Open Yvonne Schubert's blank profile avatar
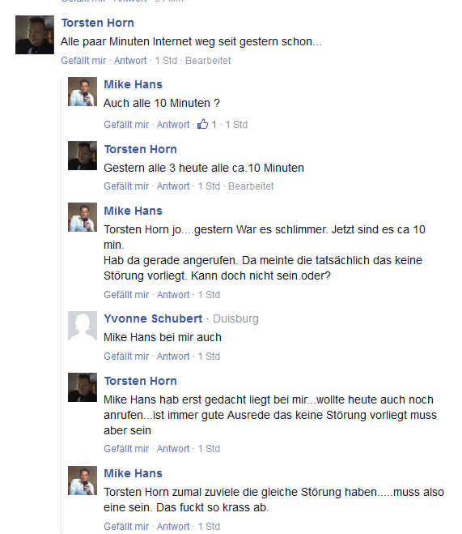Viewport: 462px width, 534px height. pos(83,326)
